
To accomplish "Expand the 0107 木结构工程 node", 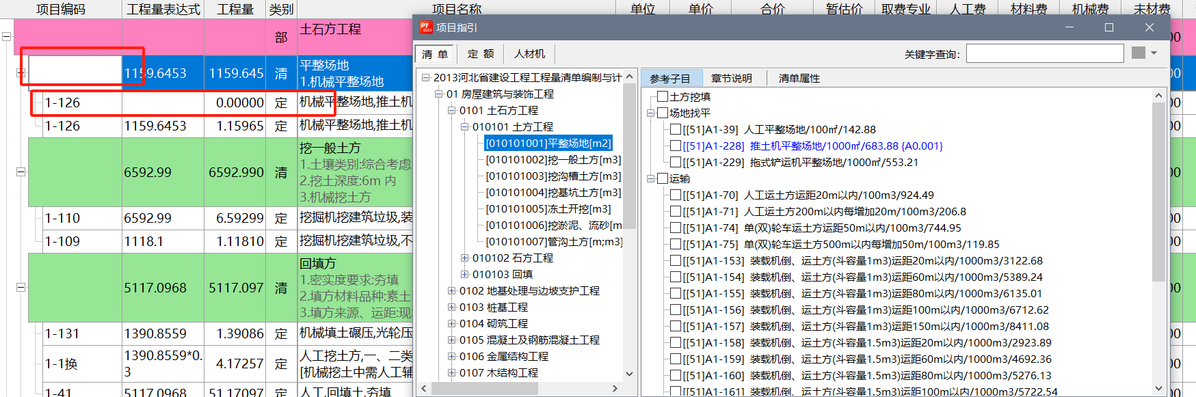I will pyautogui.click(x=451, y=373).
